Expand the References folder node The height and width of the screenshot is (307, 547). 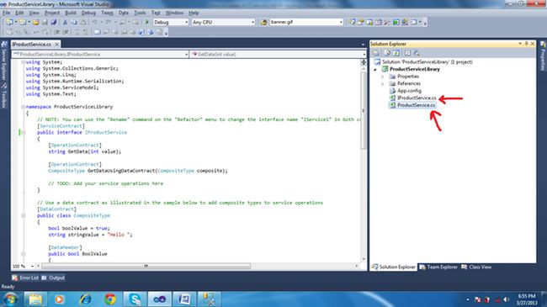382,84
